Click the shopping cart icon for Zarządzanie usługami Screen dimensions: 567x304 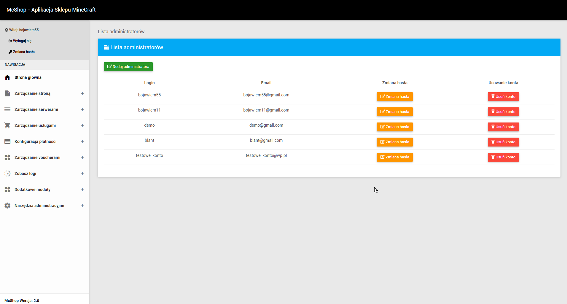click(x=7, y=125)
